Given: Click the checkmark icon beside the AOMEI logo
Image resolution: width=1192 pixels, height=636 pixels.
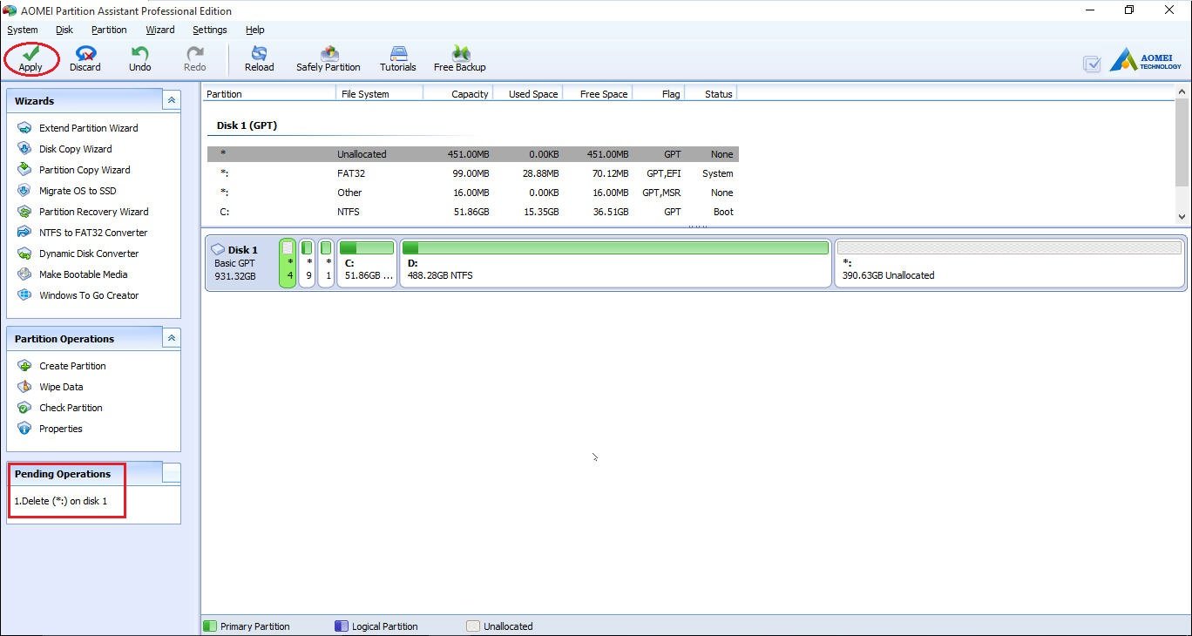Looking at the screenshot, I should click(x=1092, y=64).
